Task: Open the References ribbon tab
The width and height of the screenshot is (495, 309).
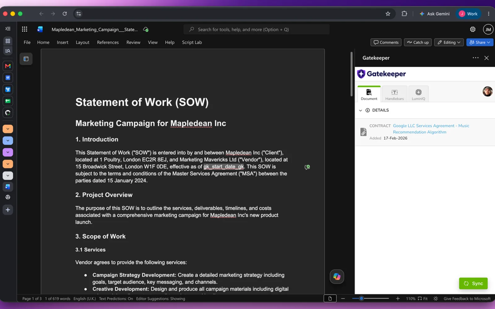Action: (108, 42)
